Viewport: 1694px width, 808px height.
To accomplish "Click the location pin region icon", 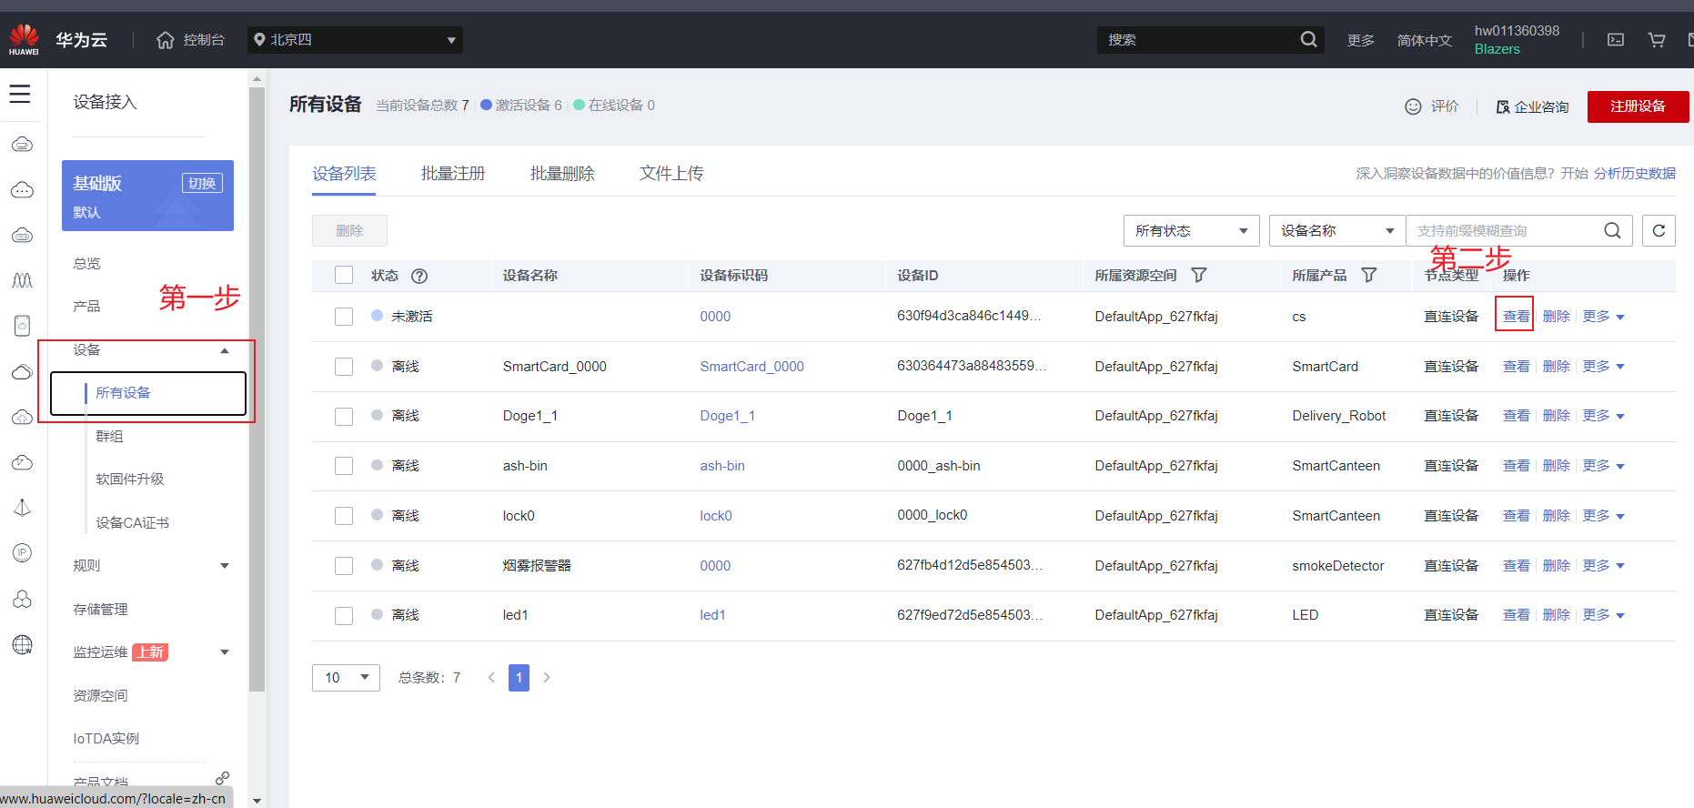I will tap(259, 40).
